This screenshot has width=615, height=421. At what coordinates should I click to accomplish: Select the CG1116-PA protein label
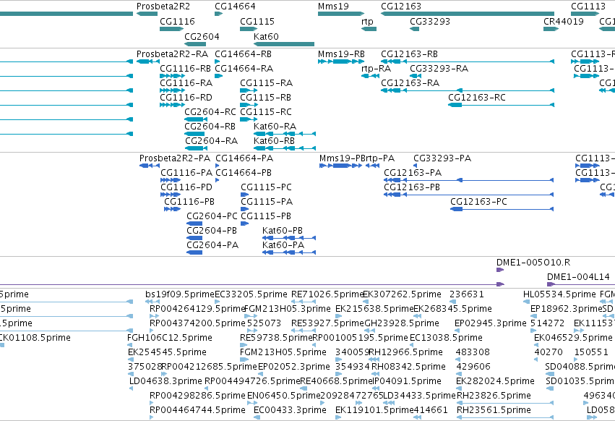[186, 173]
